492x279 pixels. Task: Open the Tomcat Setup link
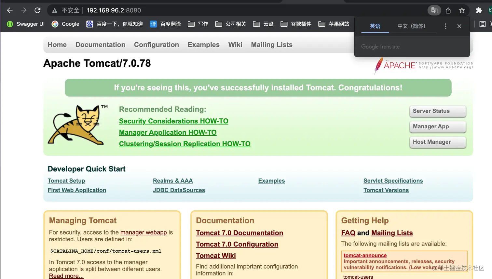pos(66,181)
